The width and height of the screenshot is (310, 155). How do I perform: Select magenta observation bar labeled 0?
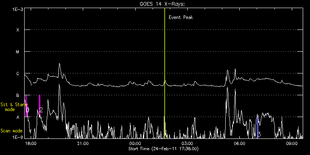coord(26,106)
